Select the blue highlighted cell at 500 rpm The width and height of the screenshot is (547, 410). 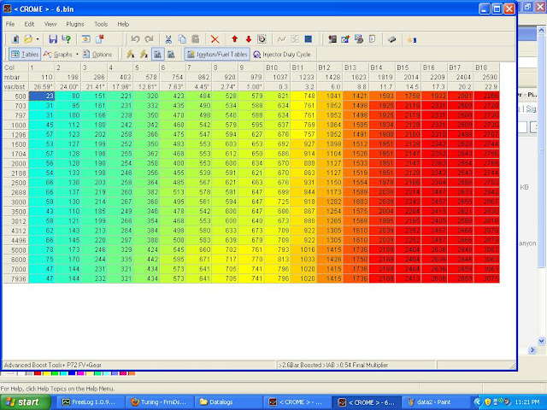[42, 97]
